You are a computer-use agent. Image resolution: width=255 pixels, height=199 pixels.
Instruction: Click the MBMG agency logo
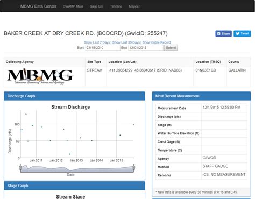[x=40, y=77]
